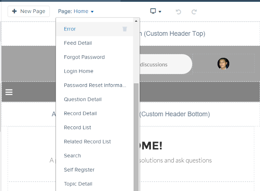This screenshot has width=260, height=191.
Task: Select Self Register page
Action: pyautogui.click(x=78, y=170)
